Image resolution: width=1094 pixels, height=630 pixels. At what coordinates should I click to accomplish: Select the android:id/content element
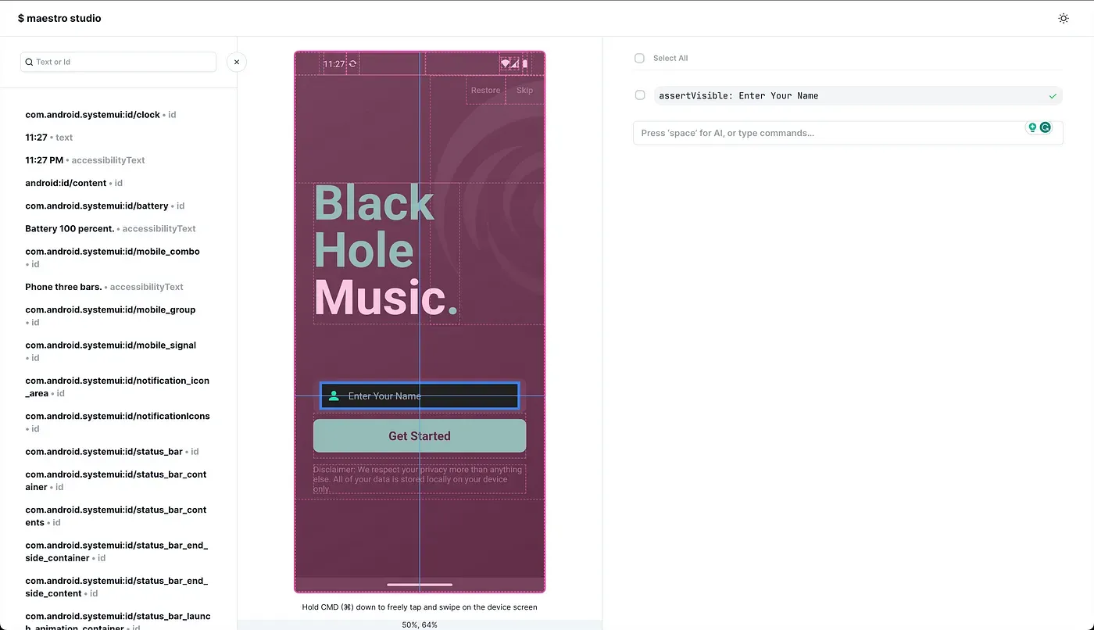pyautogui.click(x=66, y=183)
